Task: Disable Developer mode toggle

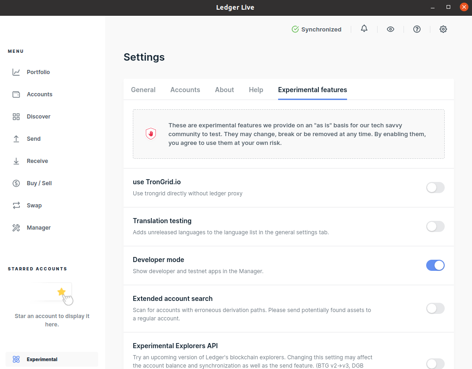Action: pos(435,265)
